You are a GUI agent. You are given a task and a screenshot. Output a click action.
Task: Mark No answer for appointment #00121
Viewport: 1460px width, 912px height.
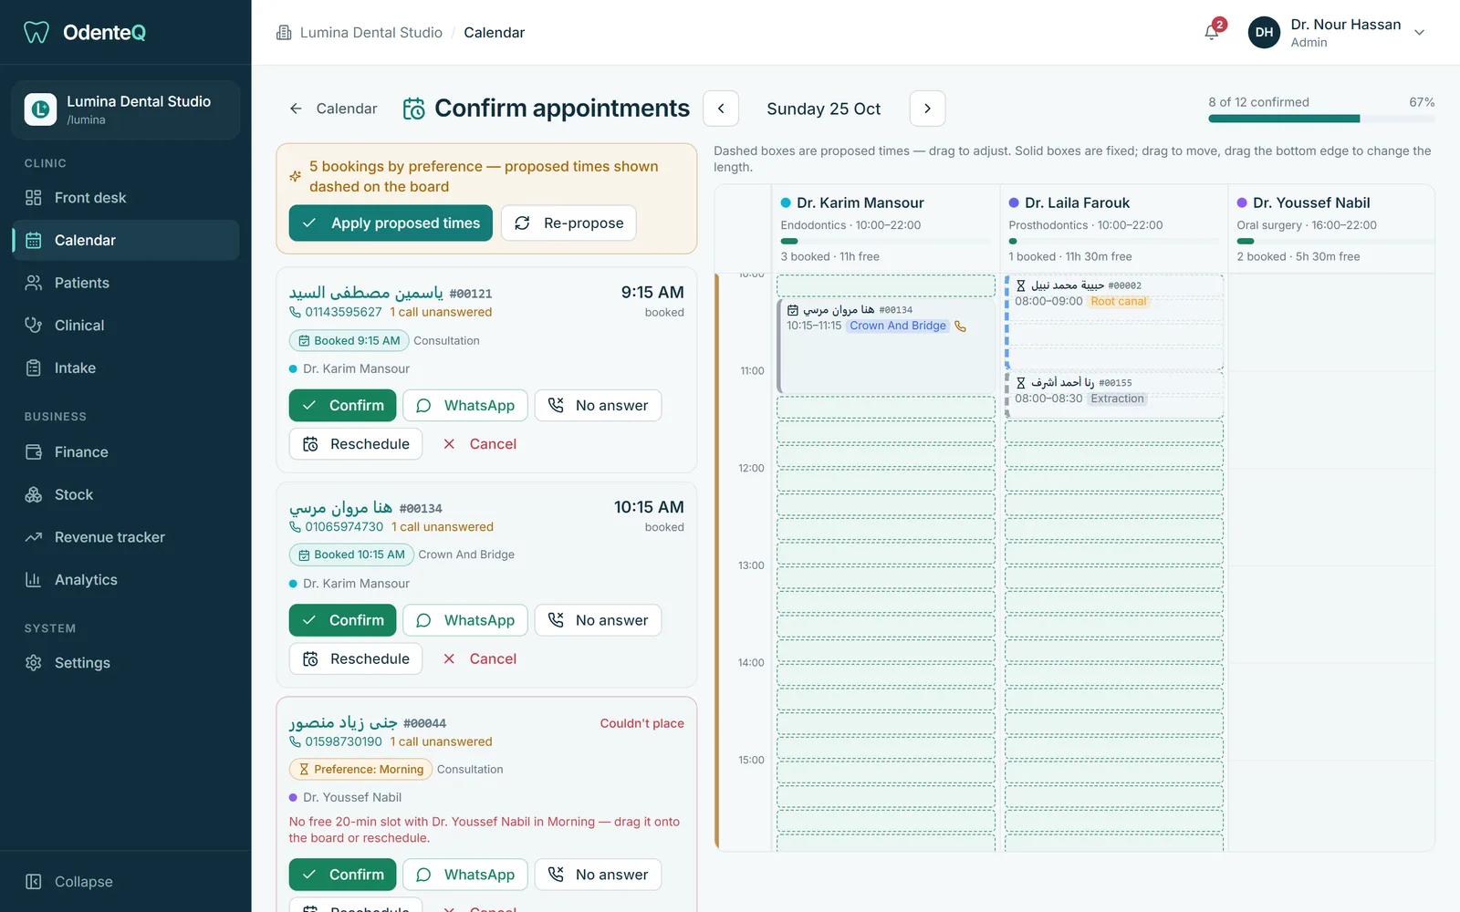pos(598,406)
